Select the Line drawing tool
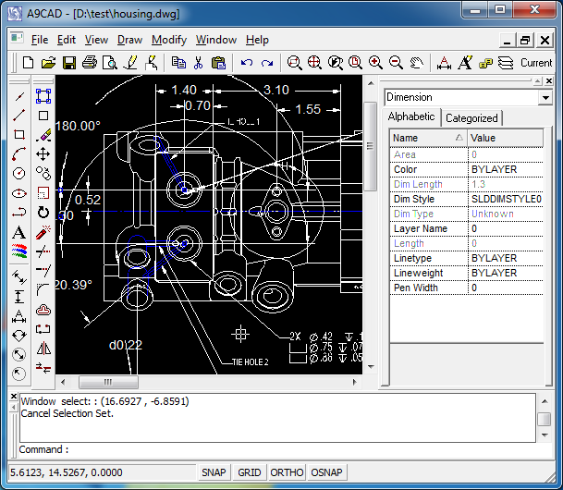The image size is (563, 490). tap(19, 116)
